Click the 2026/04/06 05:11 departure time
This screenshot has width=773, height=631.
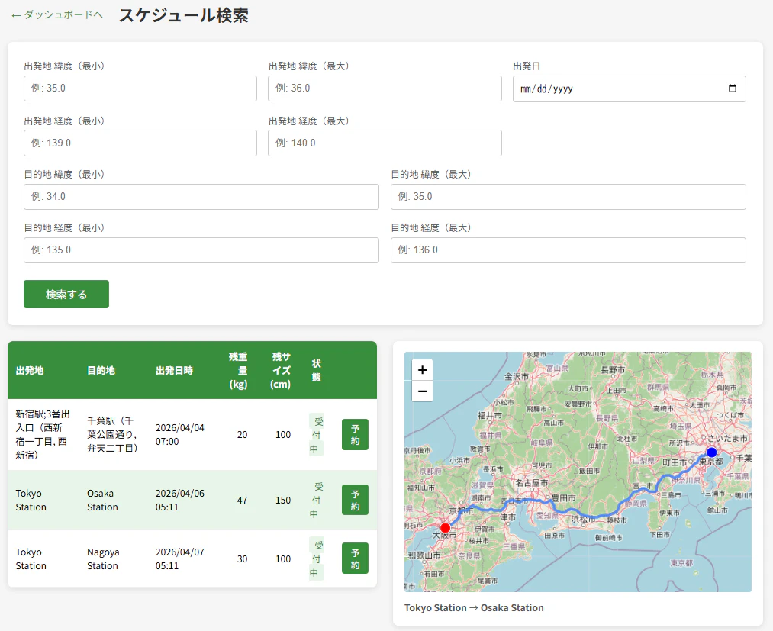[179, 500]
